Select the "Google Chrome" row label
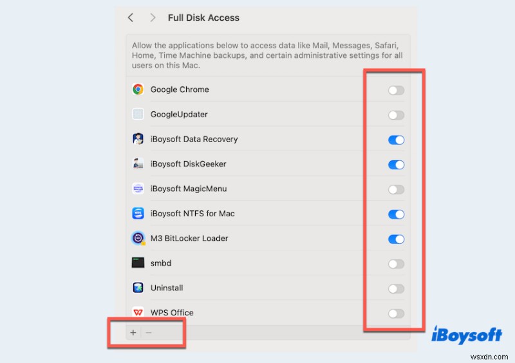 180,89
